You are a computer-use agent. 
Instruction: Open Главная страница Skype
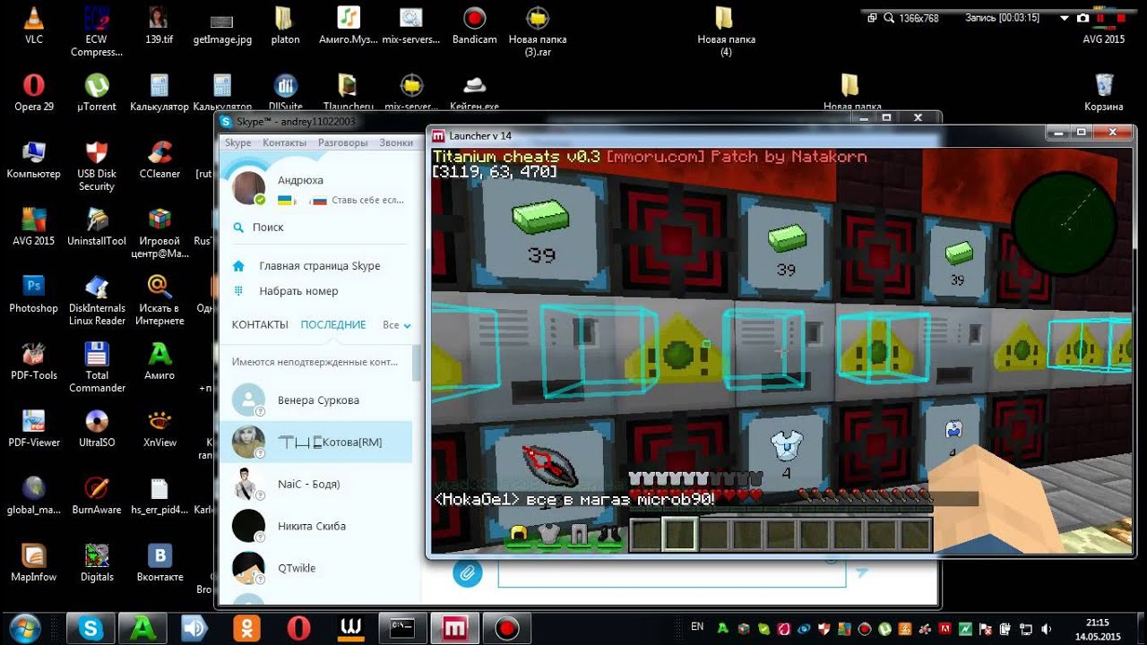coord(320,266)
